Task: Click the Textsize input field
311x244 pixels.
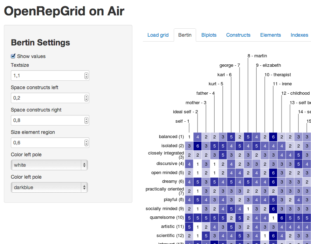Action: pyautogui.click(x=50, y=76)
